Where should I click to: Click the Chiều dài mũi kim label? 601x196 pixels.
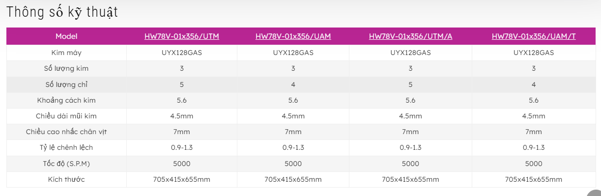point(66,116)
